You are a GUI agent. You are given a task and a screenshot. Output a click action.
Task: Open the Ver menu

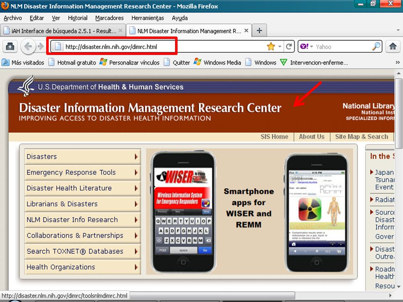coord(56,18)
